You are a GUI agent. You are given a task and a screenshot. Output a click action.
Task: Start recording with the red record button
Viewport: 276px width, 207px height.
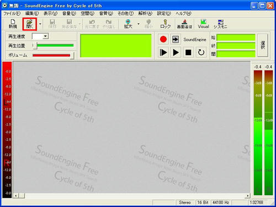click(x=163, y=39)
